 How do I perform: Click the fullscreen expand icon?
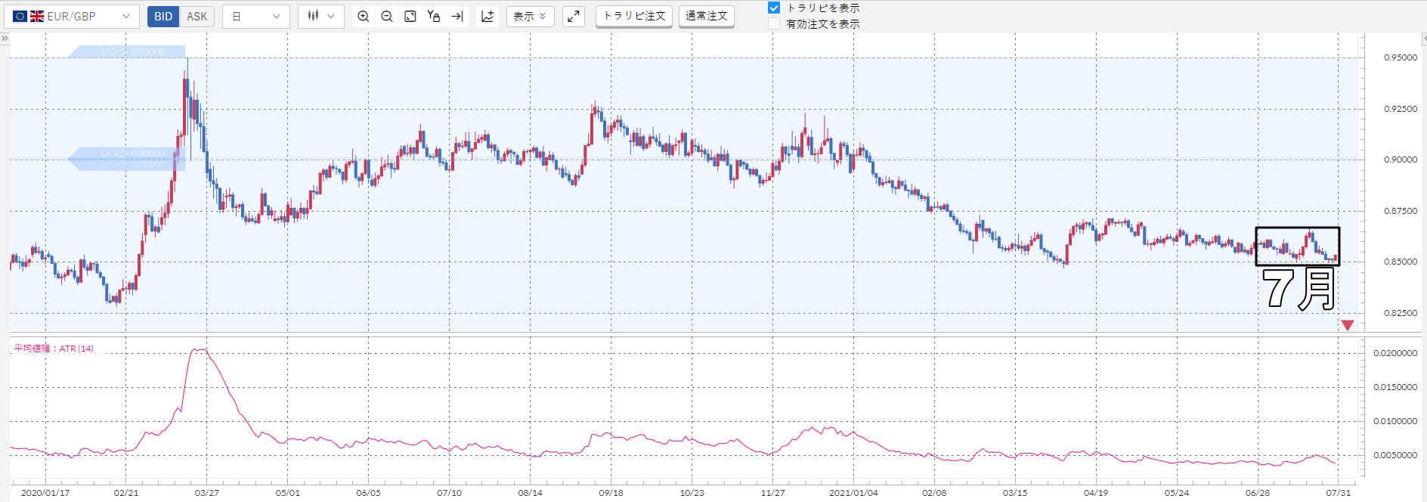(x=574, y=16)
